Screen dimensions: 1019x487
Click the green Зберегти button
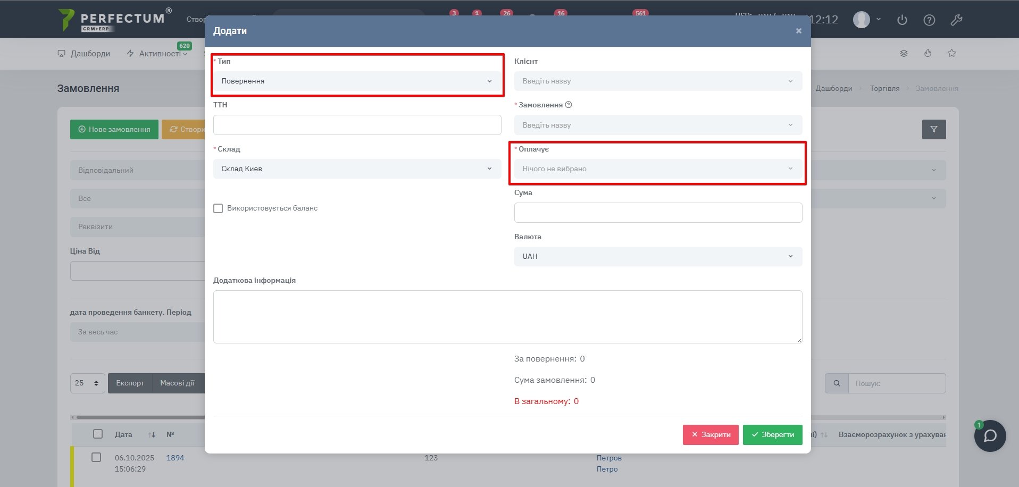[772, 435]
